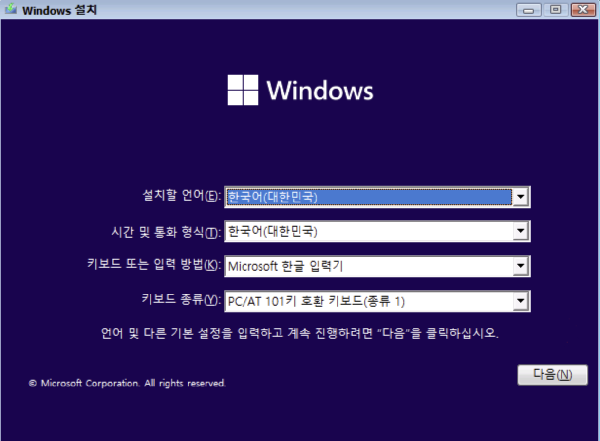Close the Windows 설치 window
This screenshot has width=600, height=441.
click(x=582, y=9)
